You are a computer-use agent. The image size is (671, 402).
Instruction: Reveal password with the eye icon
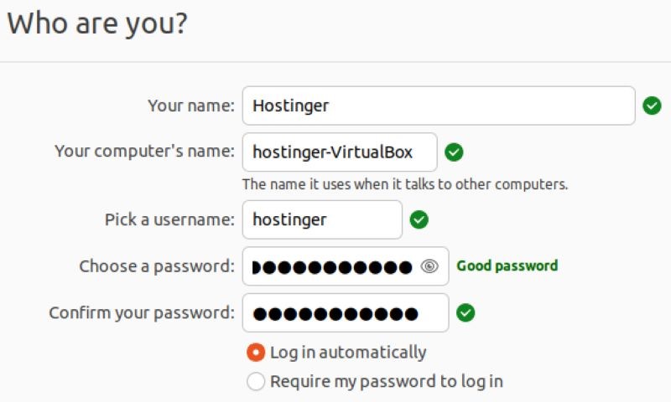(429, 266)
